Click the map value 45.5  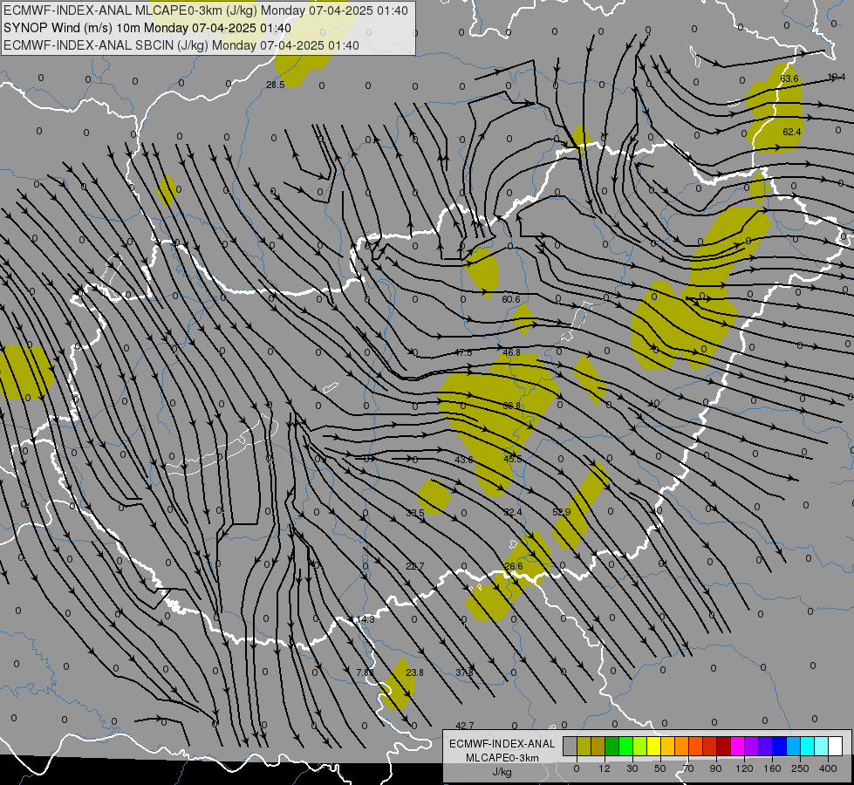pos(513,459)
